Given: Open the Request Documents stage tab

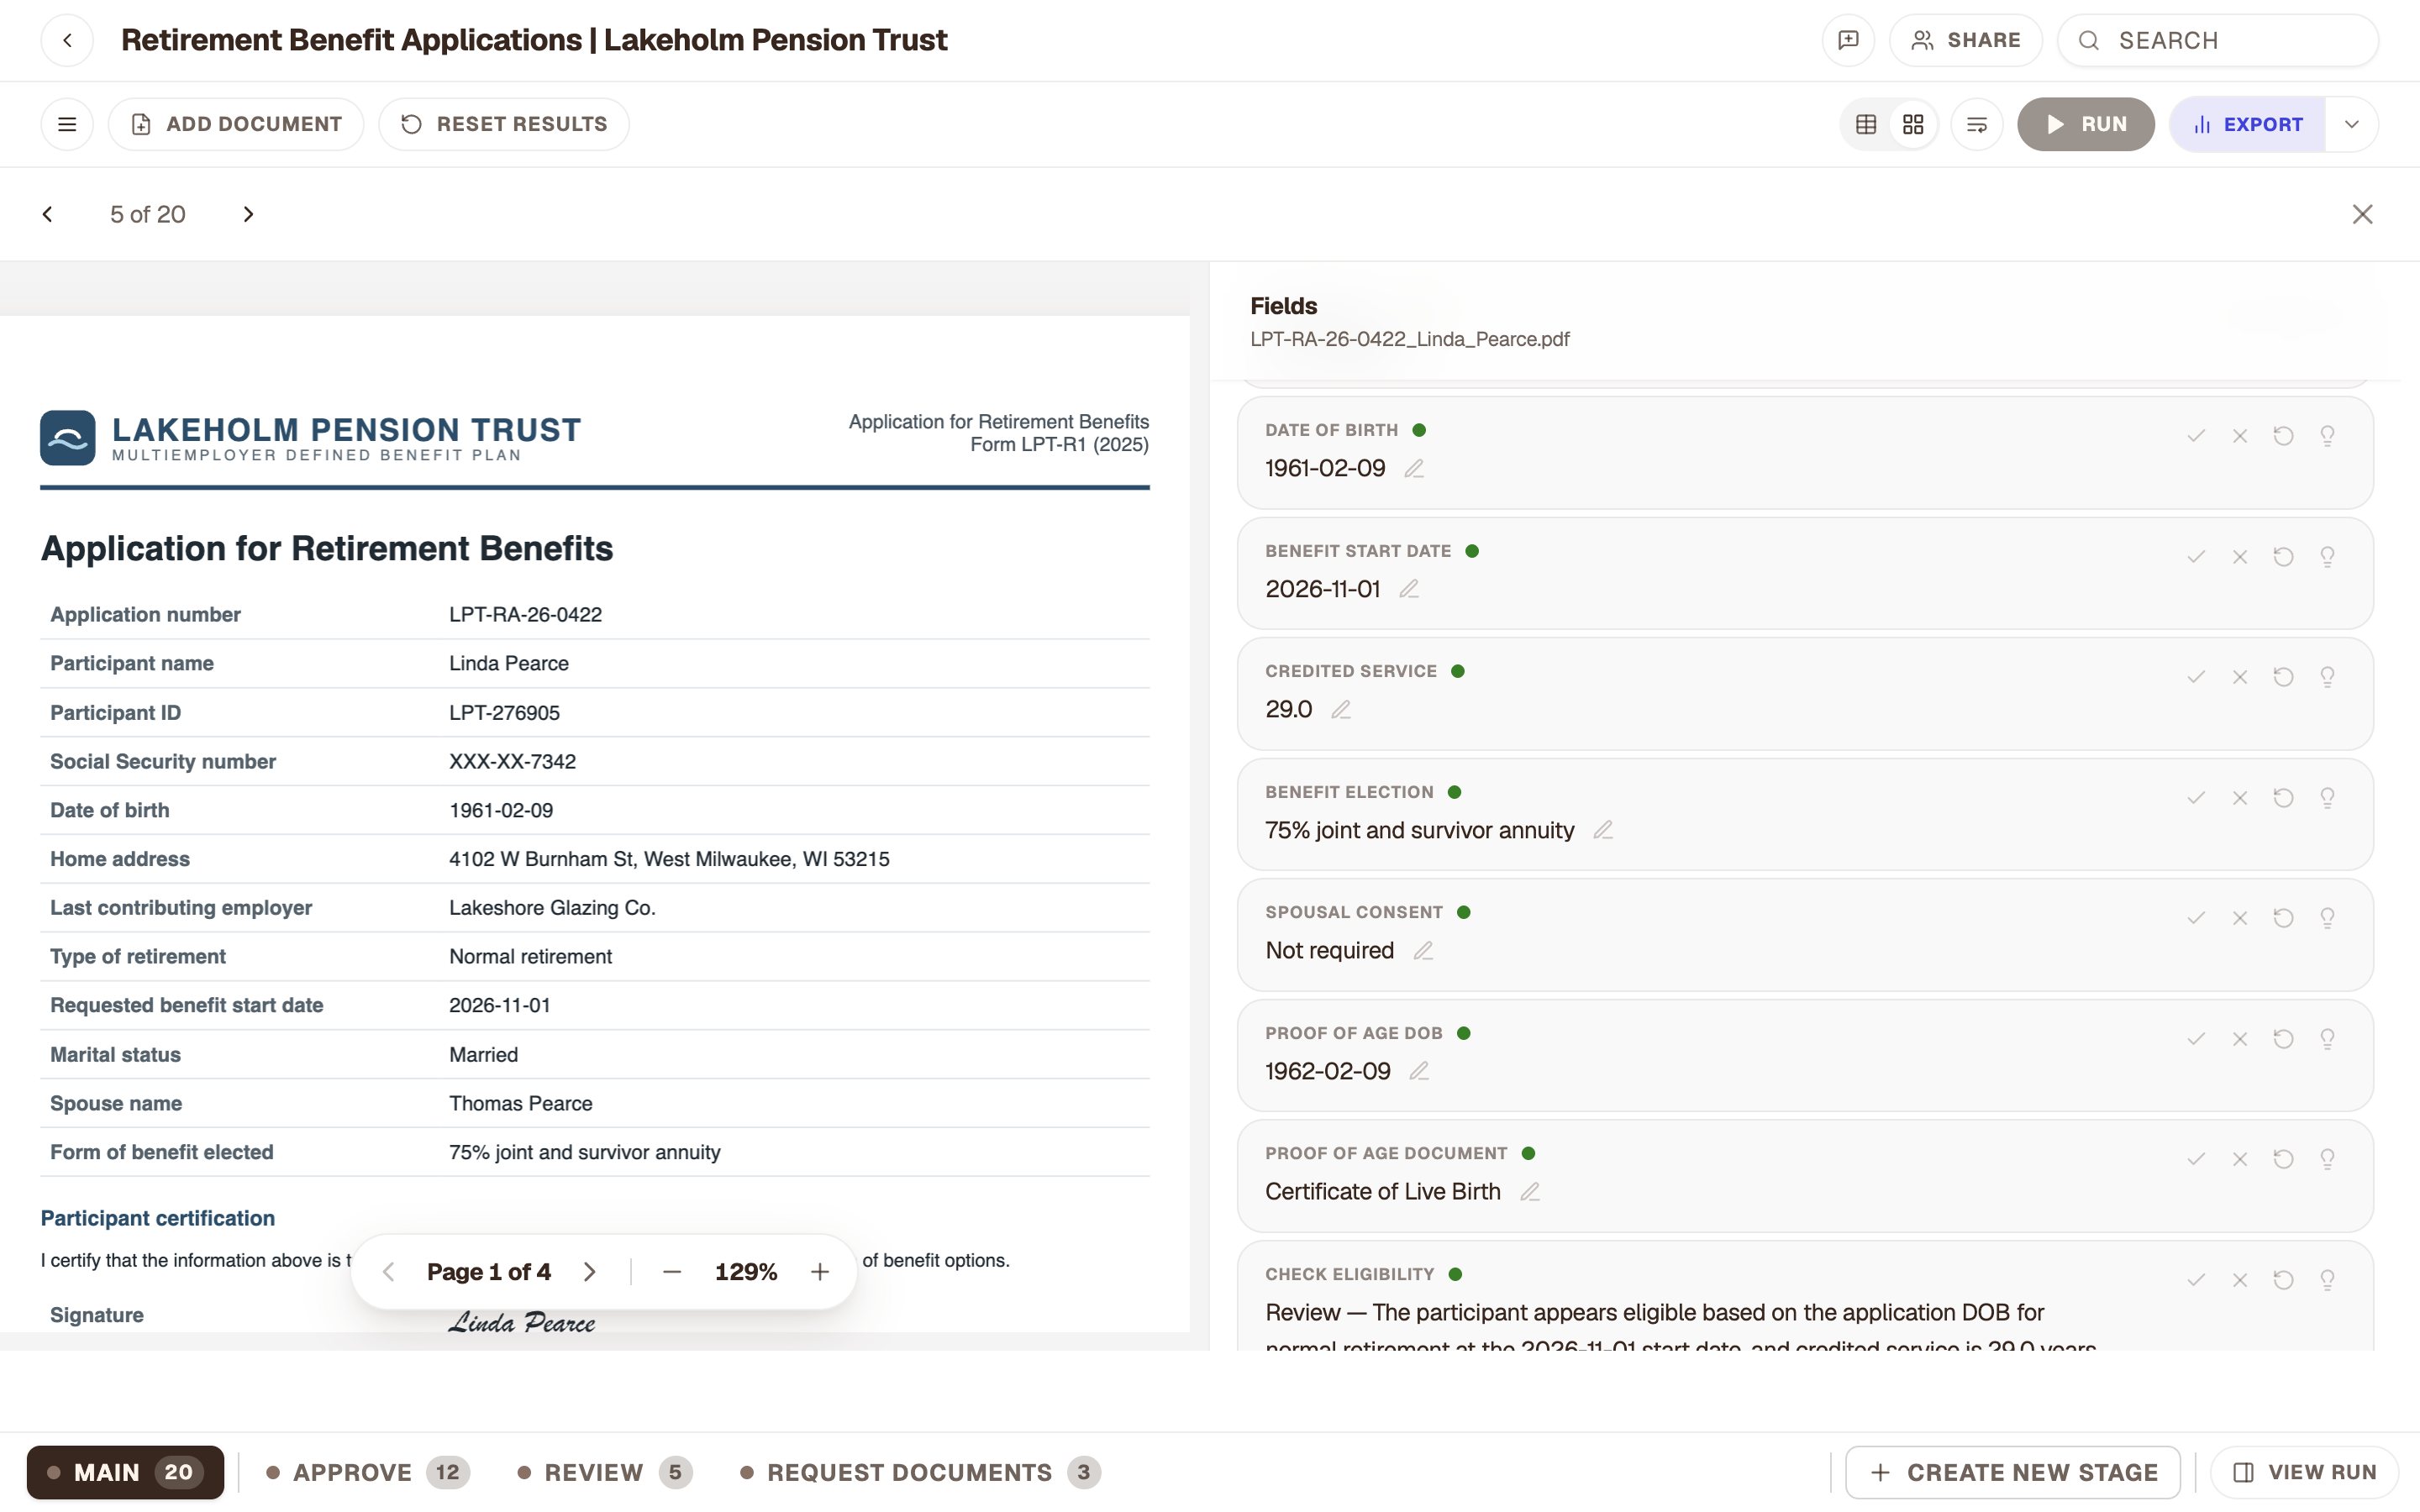Looking at the screenshot, I should 919,1472.
